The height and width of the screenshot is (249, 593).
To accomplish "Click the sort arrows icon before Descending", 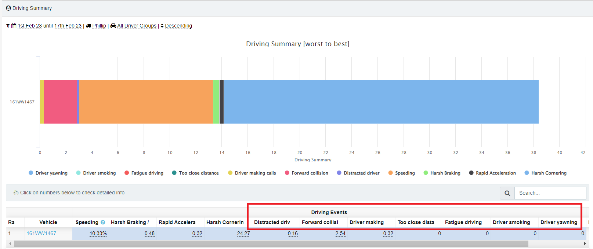I will 162,26.
